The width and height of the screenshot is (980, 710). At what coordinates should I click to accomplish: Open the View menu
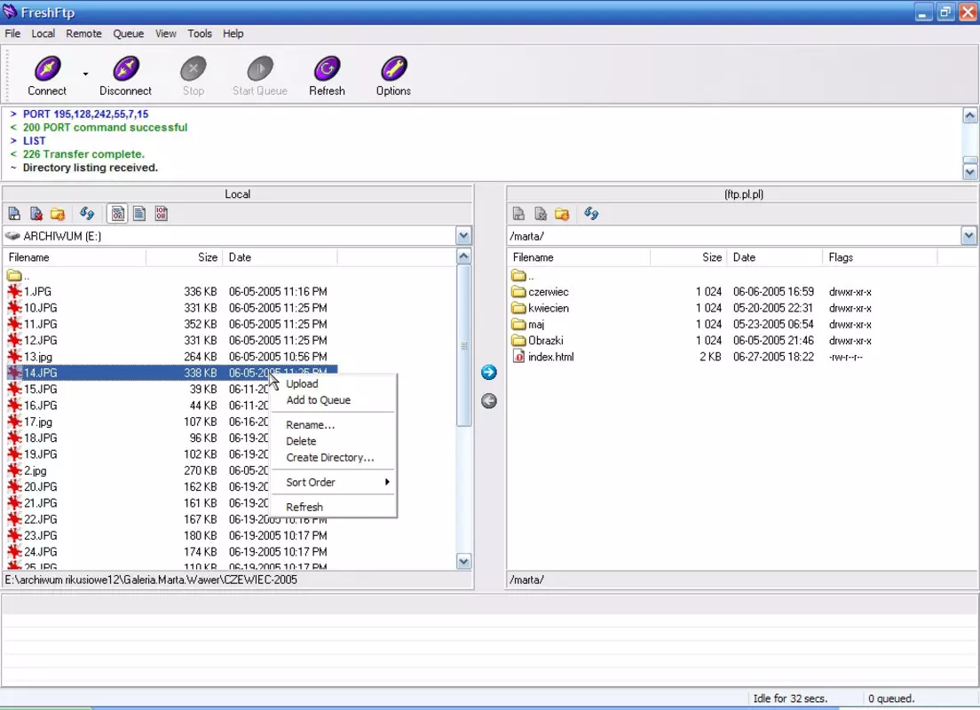[x=166, y=34]
